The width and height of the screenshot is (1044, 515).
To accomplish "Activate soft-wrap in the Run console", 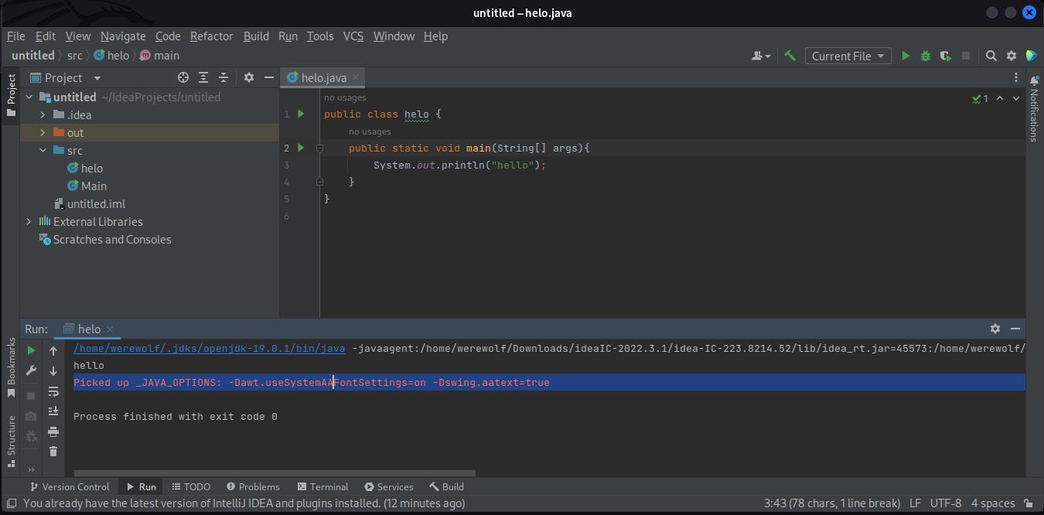I will coord(53,391).
